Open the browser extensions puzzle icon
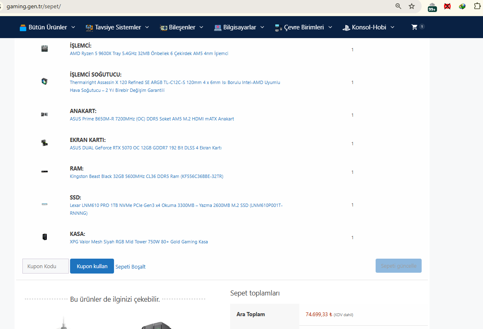Image resolution: width=483 pixels, height=329 pixels. [477, 6]
